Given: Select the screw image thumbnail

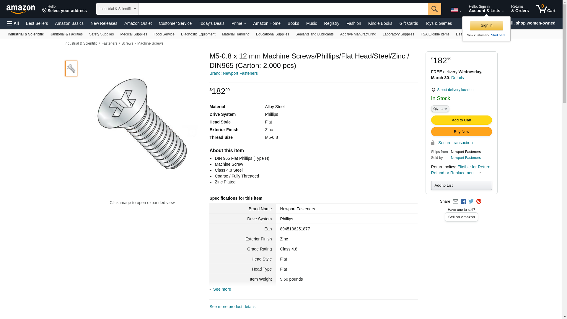Looking at the screenshot, I should [71, 69].
